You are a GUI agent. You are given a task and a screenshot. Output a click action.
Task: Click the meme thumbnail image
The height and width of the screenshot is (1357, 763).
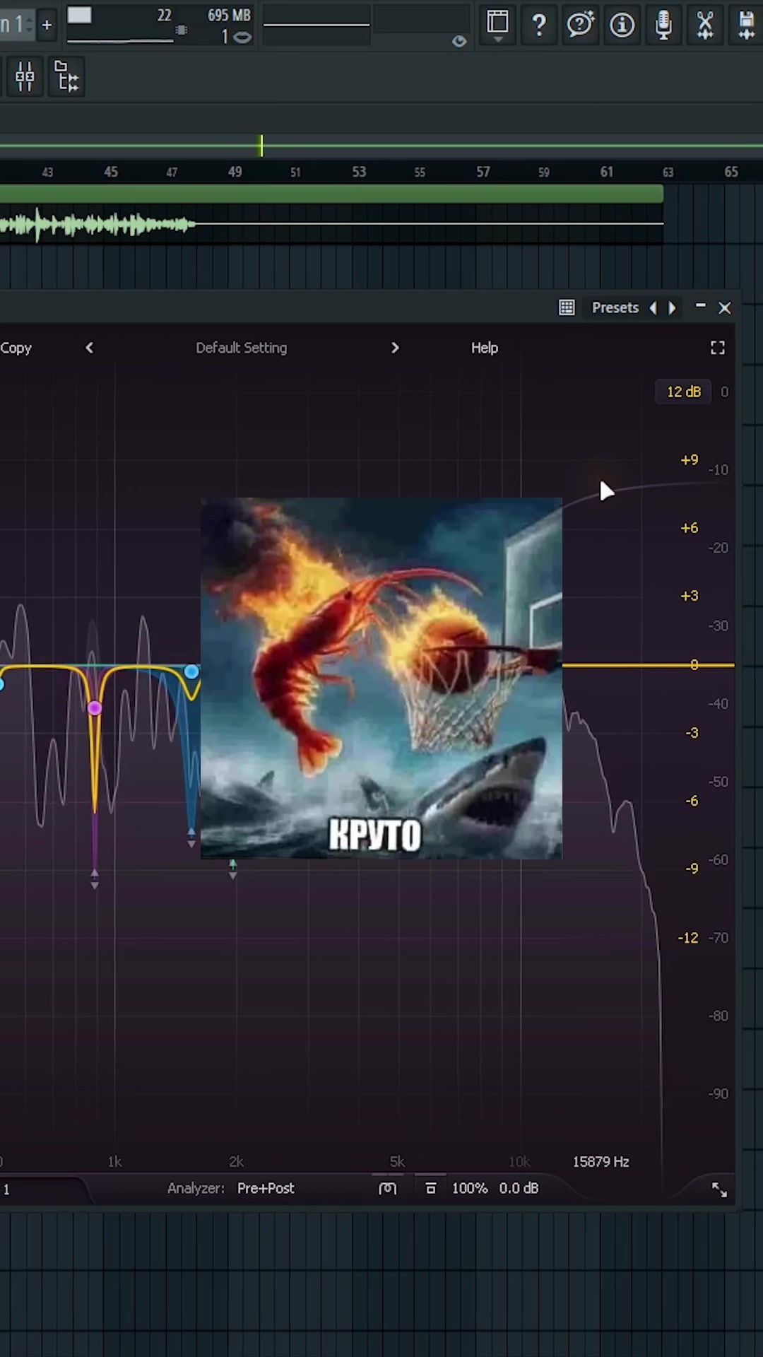[x=381, y=678]
